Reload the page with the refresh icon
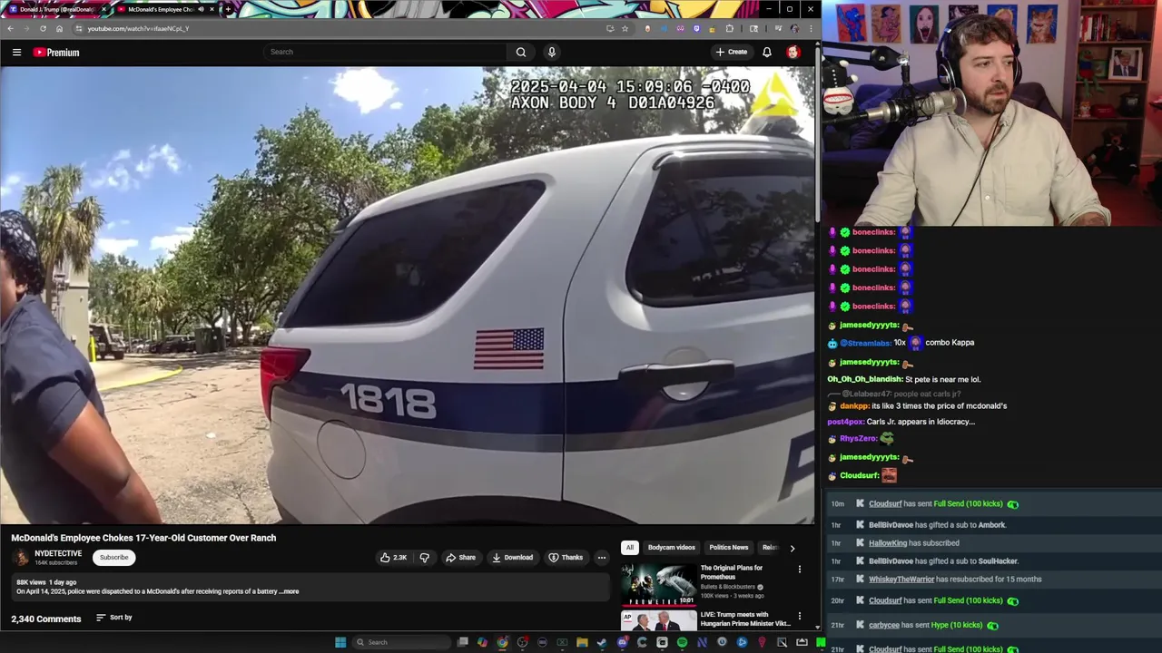The height and width of the screenshot is (653, 1162). (43, 28)
